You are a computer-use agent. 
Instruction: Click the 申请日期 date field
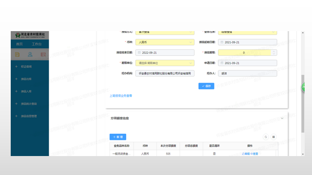coord(248,63)
